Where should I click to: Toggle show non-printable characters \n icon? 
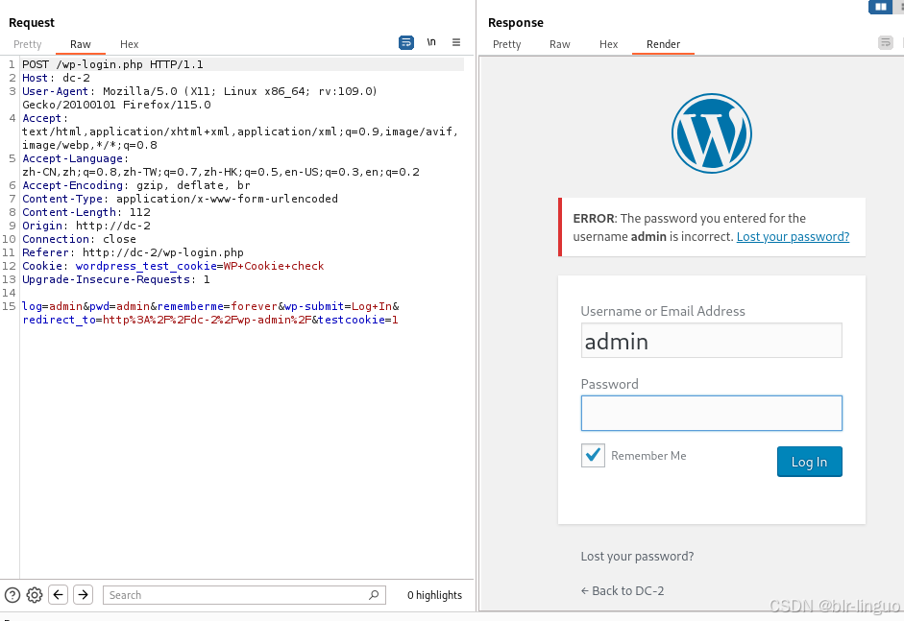click(431, 42)
